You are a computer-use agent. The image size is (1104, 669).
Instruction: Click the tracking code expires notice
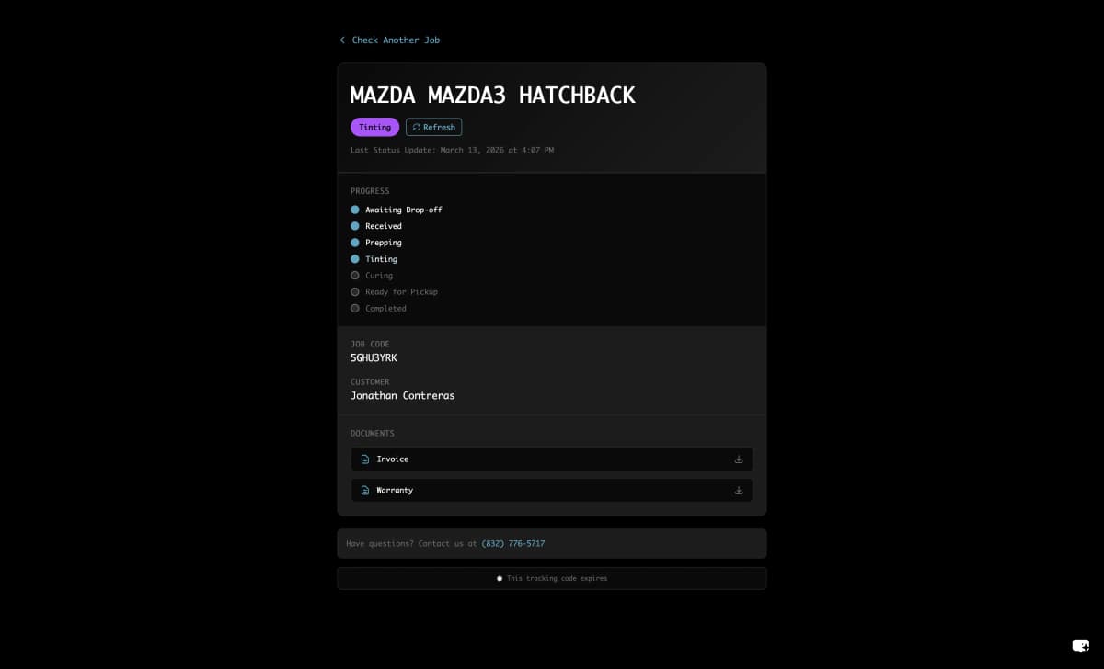point(552,579)
